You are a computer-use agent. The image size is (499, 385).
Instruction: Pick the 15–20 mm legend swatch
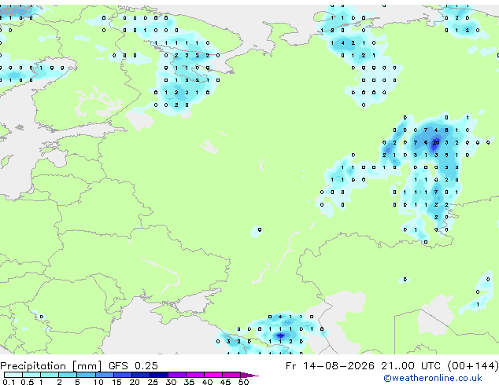click(123, 375)
